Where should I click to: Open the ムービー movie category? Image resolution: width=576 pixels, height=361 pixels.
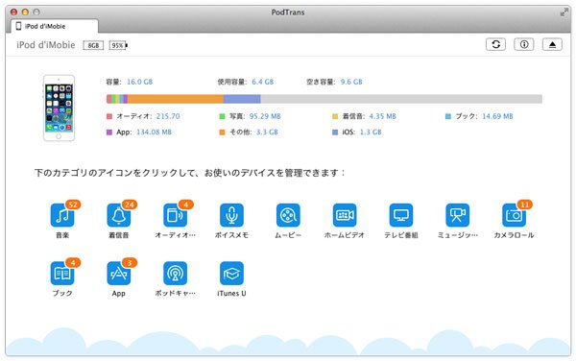288,216
